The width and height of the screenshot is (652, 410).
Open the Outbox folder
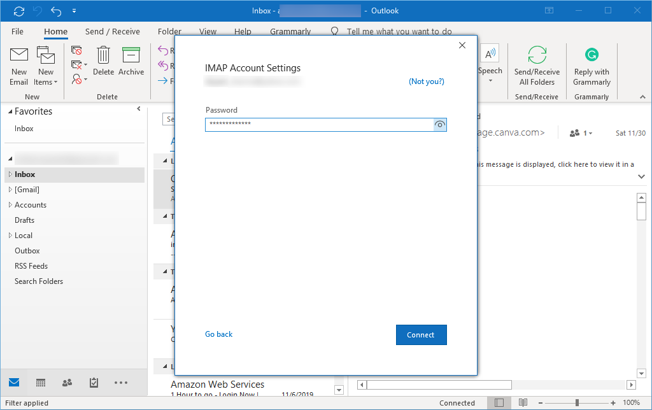(27, 251)
